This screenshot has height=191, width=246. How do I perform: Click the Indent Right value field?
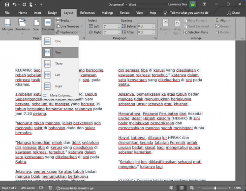pos(110,32)
